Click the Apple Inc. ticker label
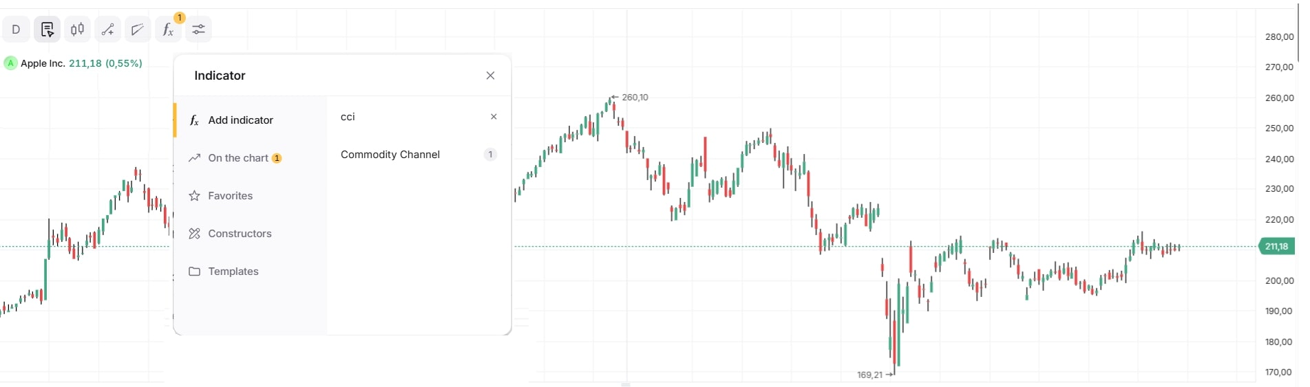The height and width of the screenshot is (387, 1310). point(43,63)
